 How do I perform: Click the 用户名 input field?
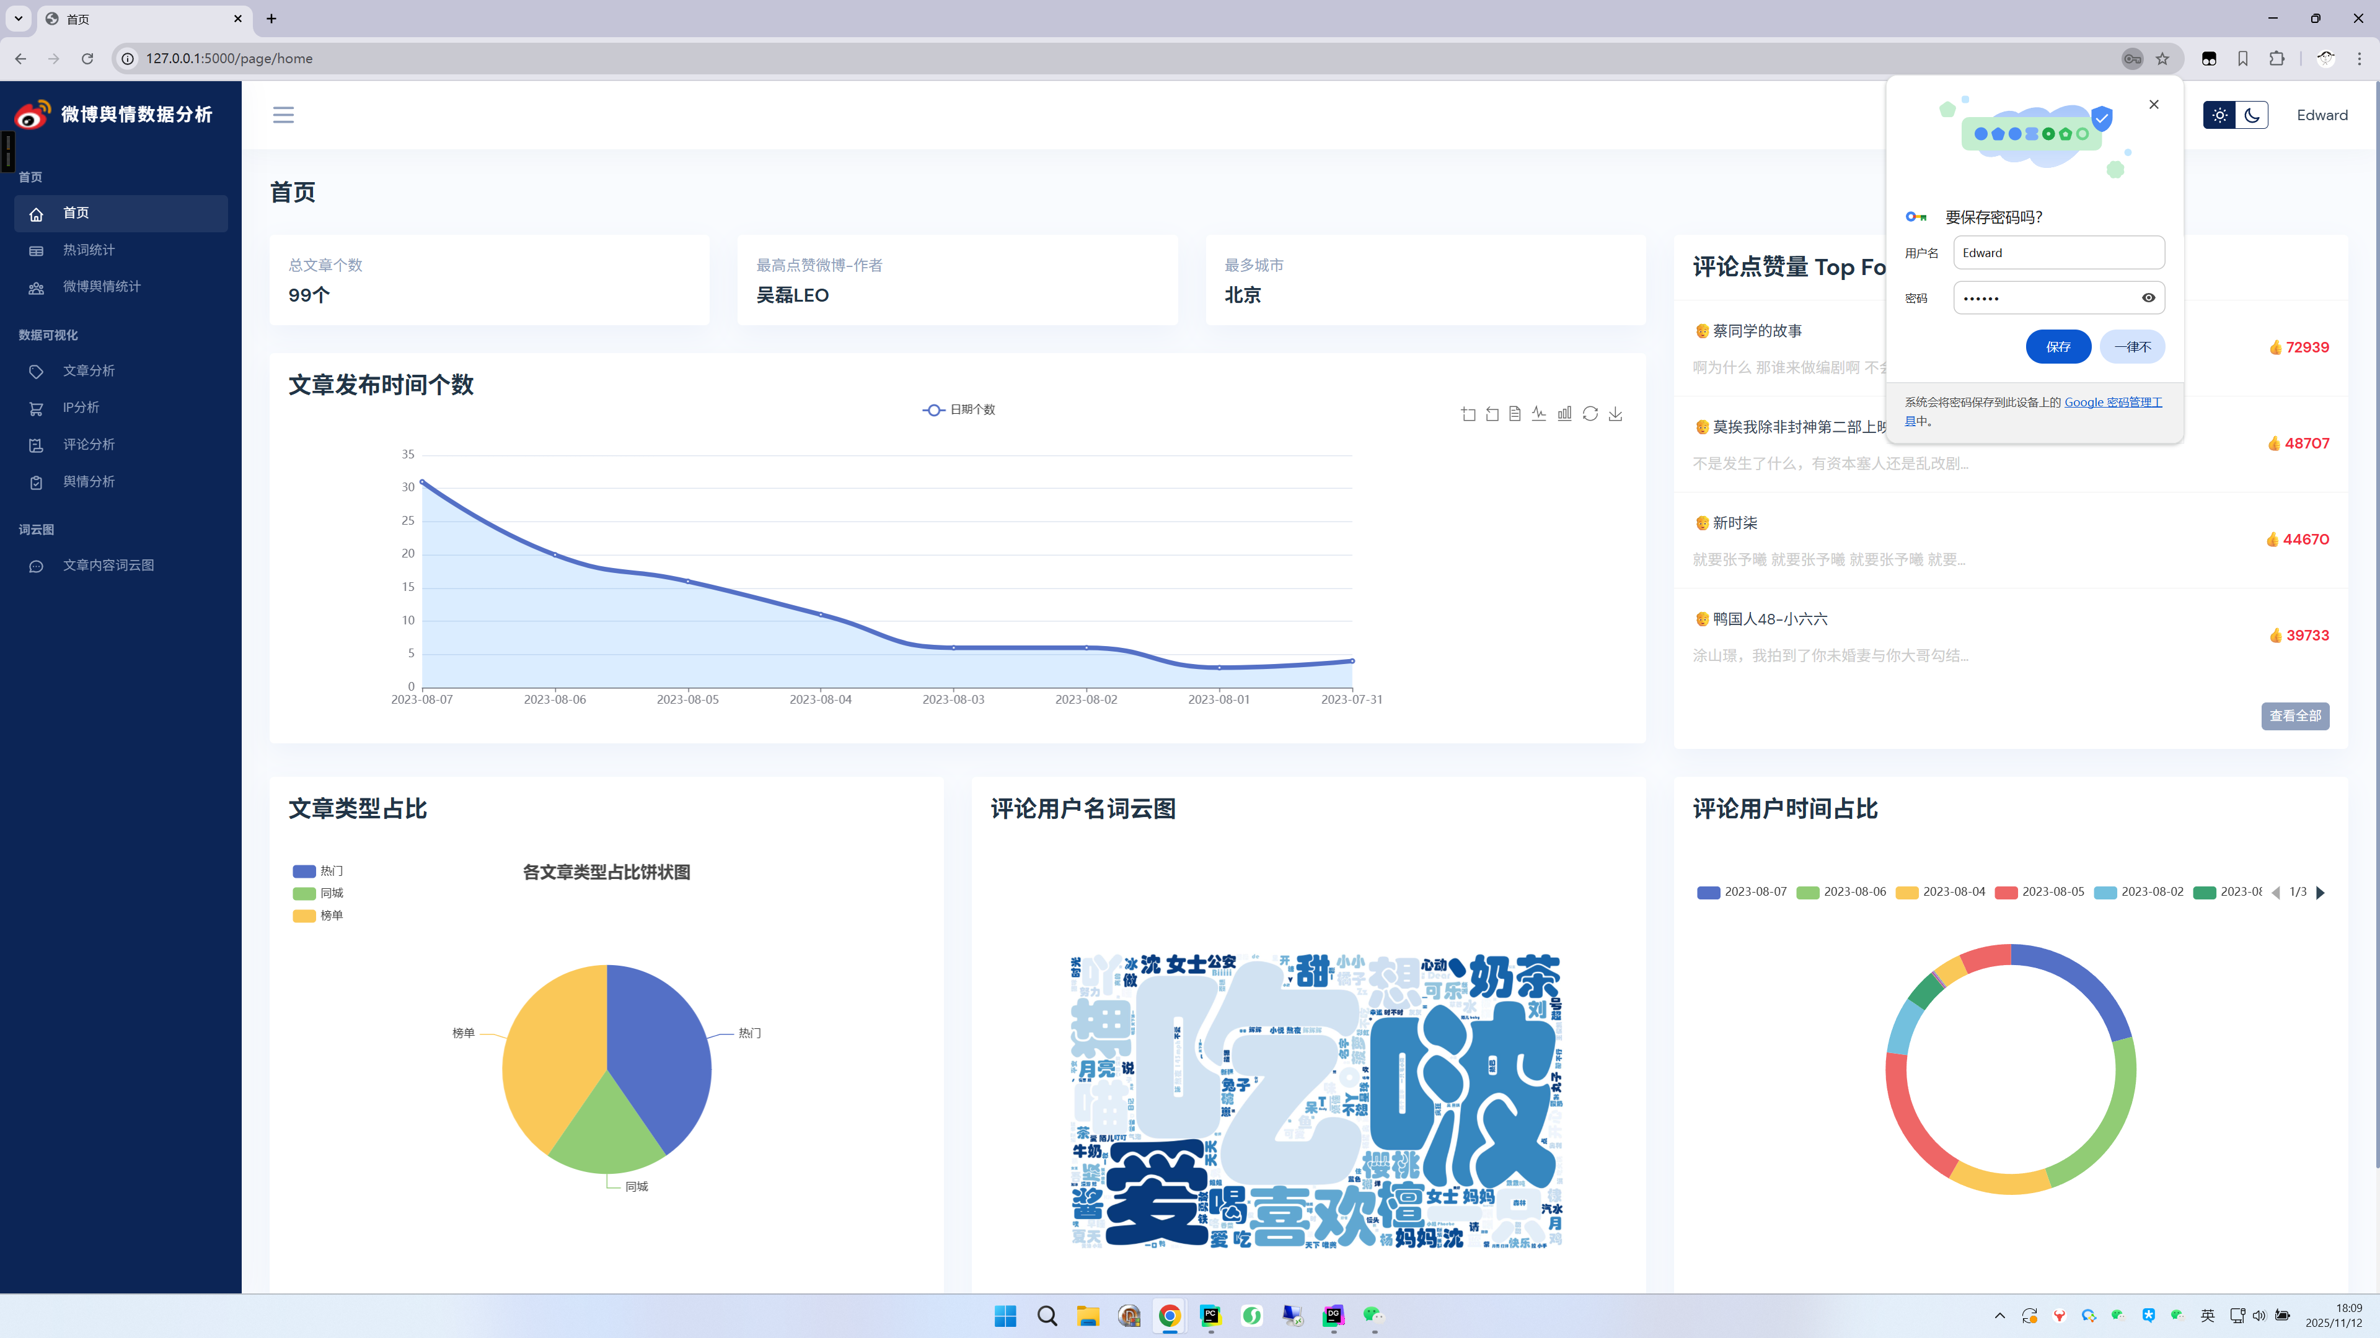2058,252
